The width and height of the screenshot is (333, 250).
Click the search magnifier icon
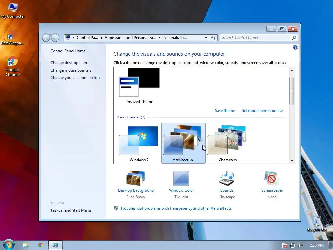point(294,38)
